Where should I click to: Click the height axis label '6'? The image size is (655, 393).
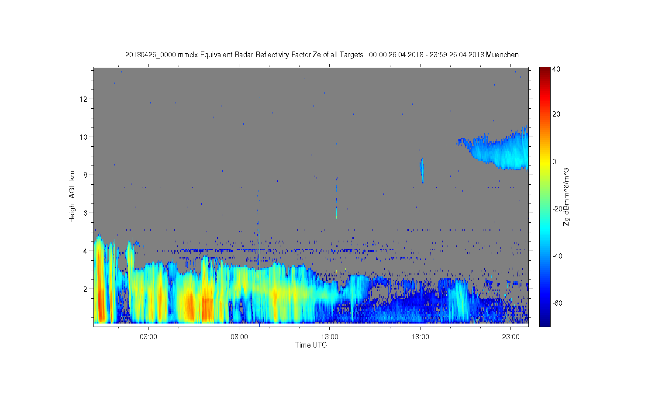click(86, 213)
